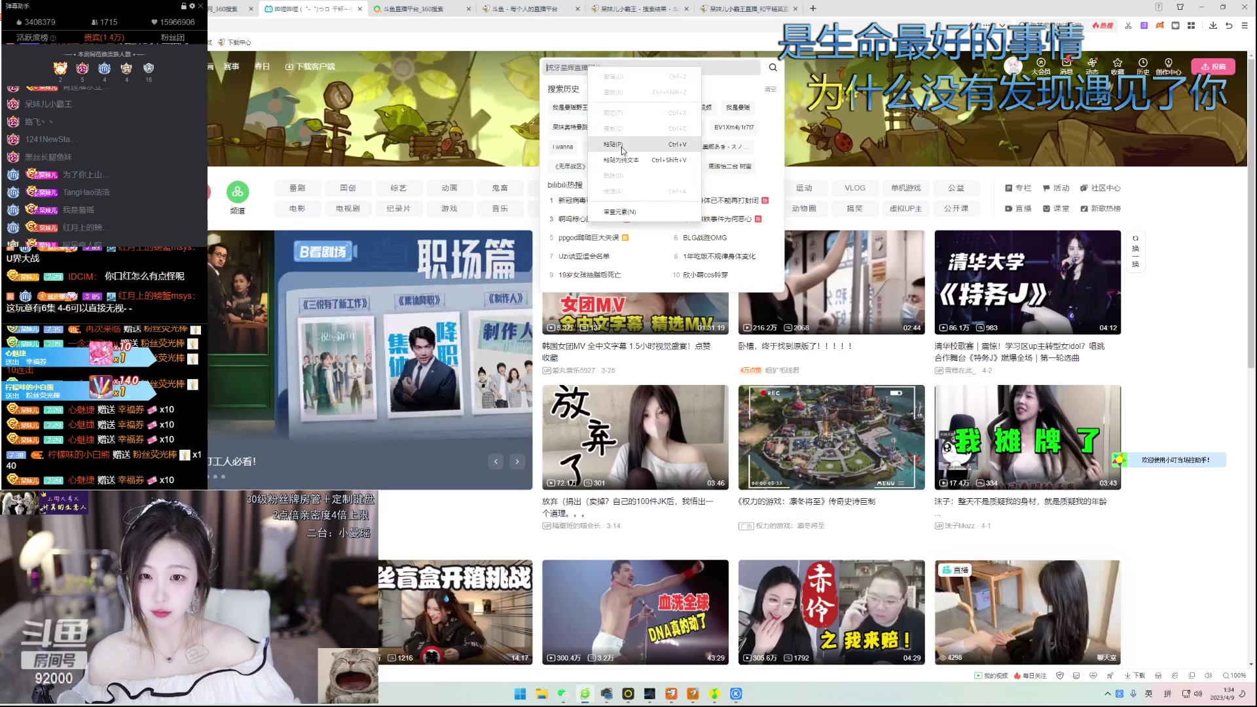Click 我的视频 in browser status bar
The height and width of the screenshot is (707, 1257).
991,676
